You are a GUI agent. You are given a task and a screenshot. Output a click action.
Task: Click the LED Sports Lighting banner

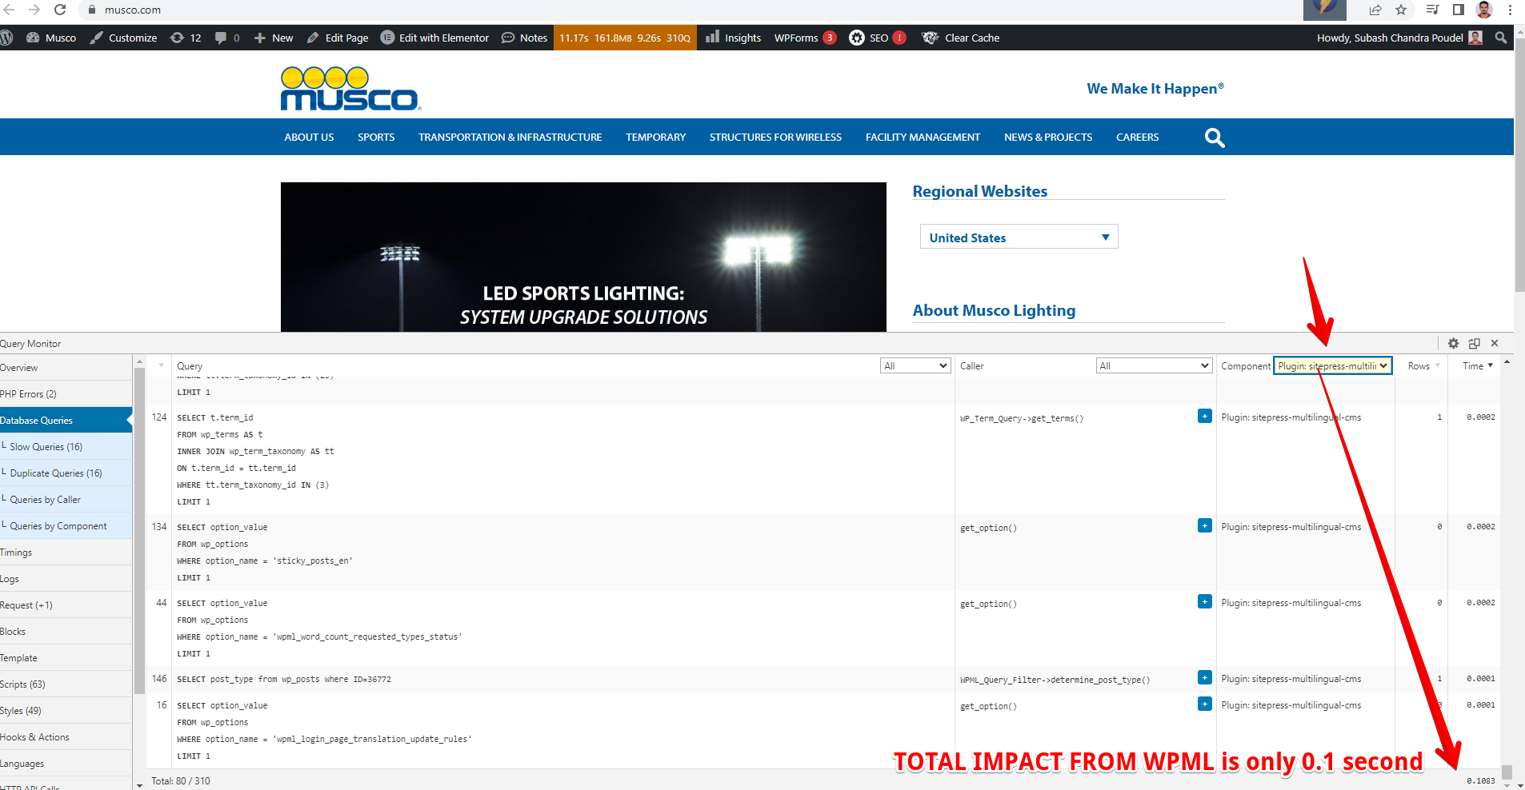click(x=583, y=257)
